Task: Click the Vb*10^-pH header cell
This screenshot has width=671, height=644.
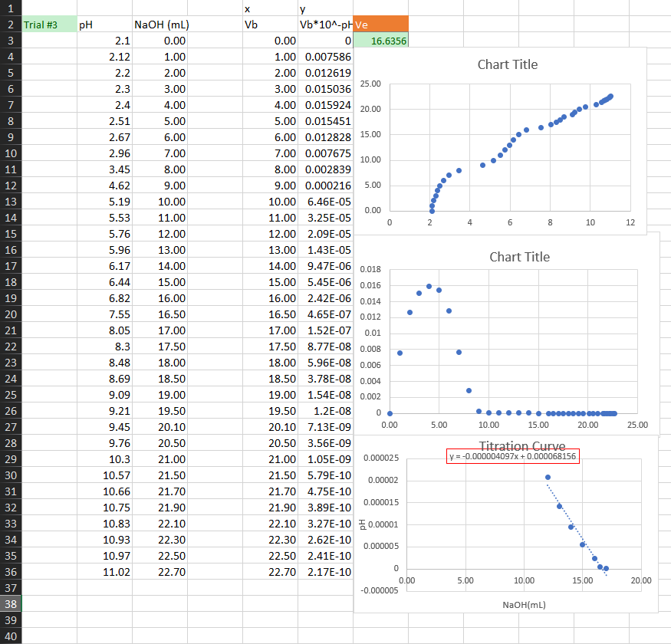Action: pyautogui.click(x=324, y=25)
